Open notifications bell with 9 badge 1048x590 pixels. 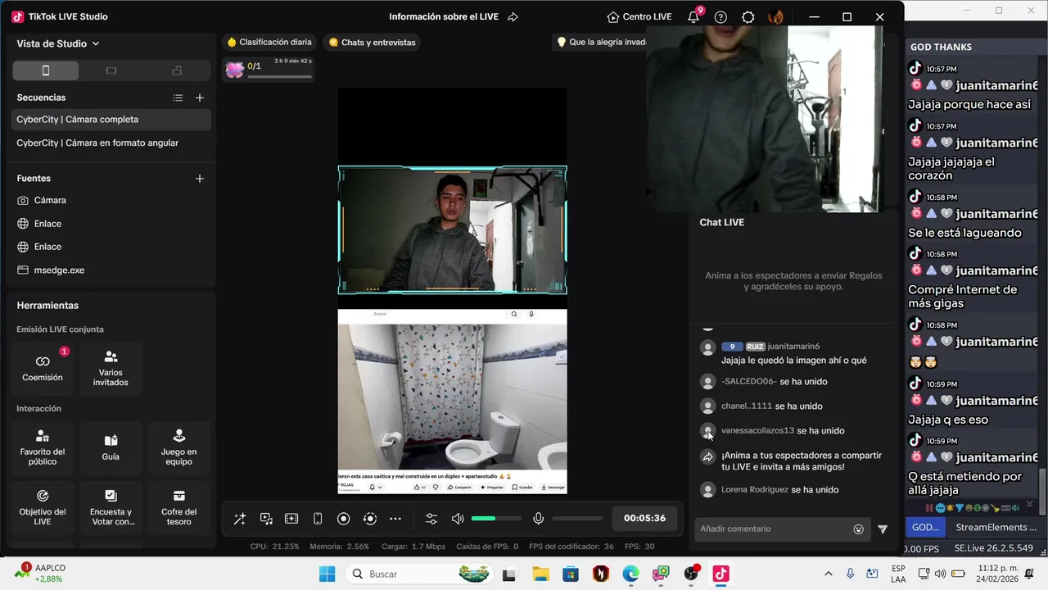pyautogui.click(x=693, y=16)
